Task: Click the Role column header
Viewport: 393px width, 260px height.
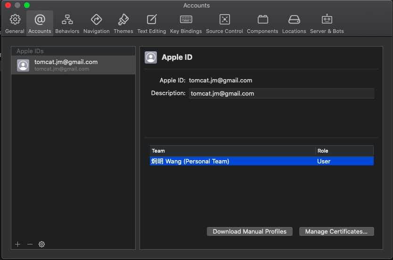Action: click(344, 151)
